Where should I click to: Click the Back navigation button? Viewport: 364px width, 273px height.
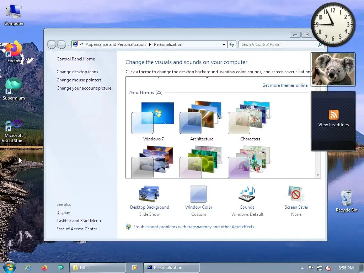[51, 44]
